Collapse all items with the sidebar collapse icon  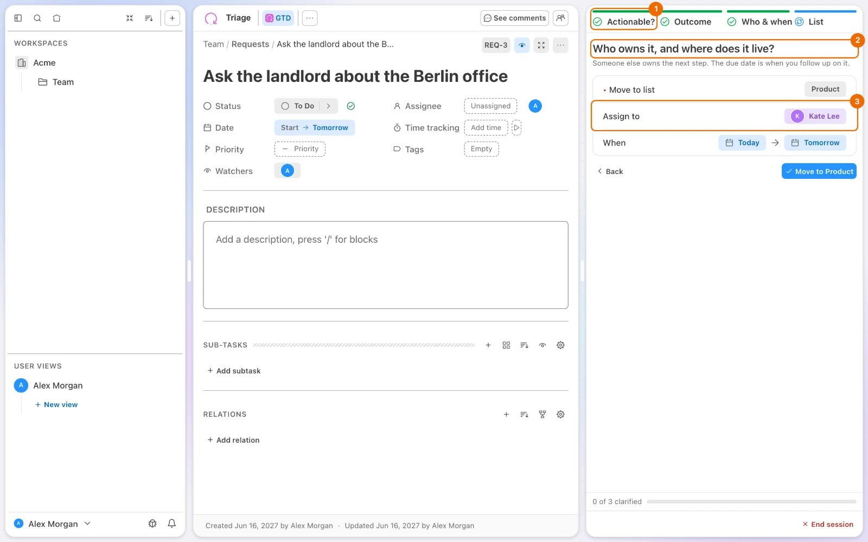[130, 18]
